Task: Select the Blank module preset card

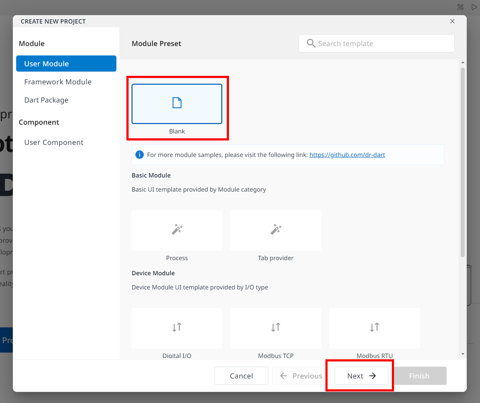Action: 177,104
